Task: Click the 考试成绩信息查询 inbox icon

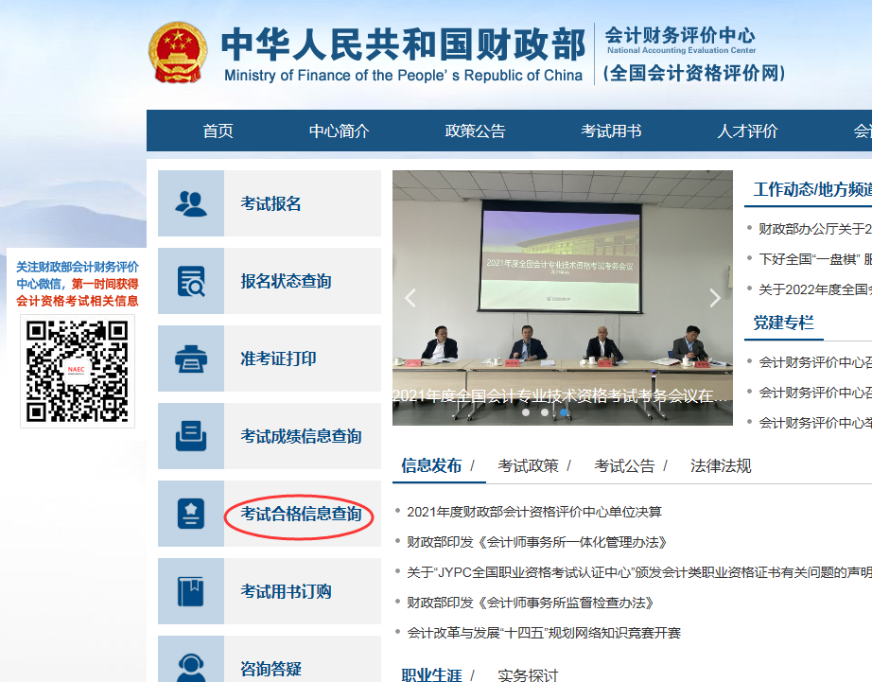Action: 191,436
